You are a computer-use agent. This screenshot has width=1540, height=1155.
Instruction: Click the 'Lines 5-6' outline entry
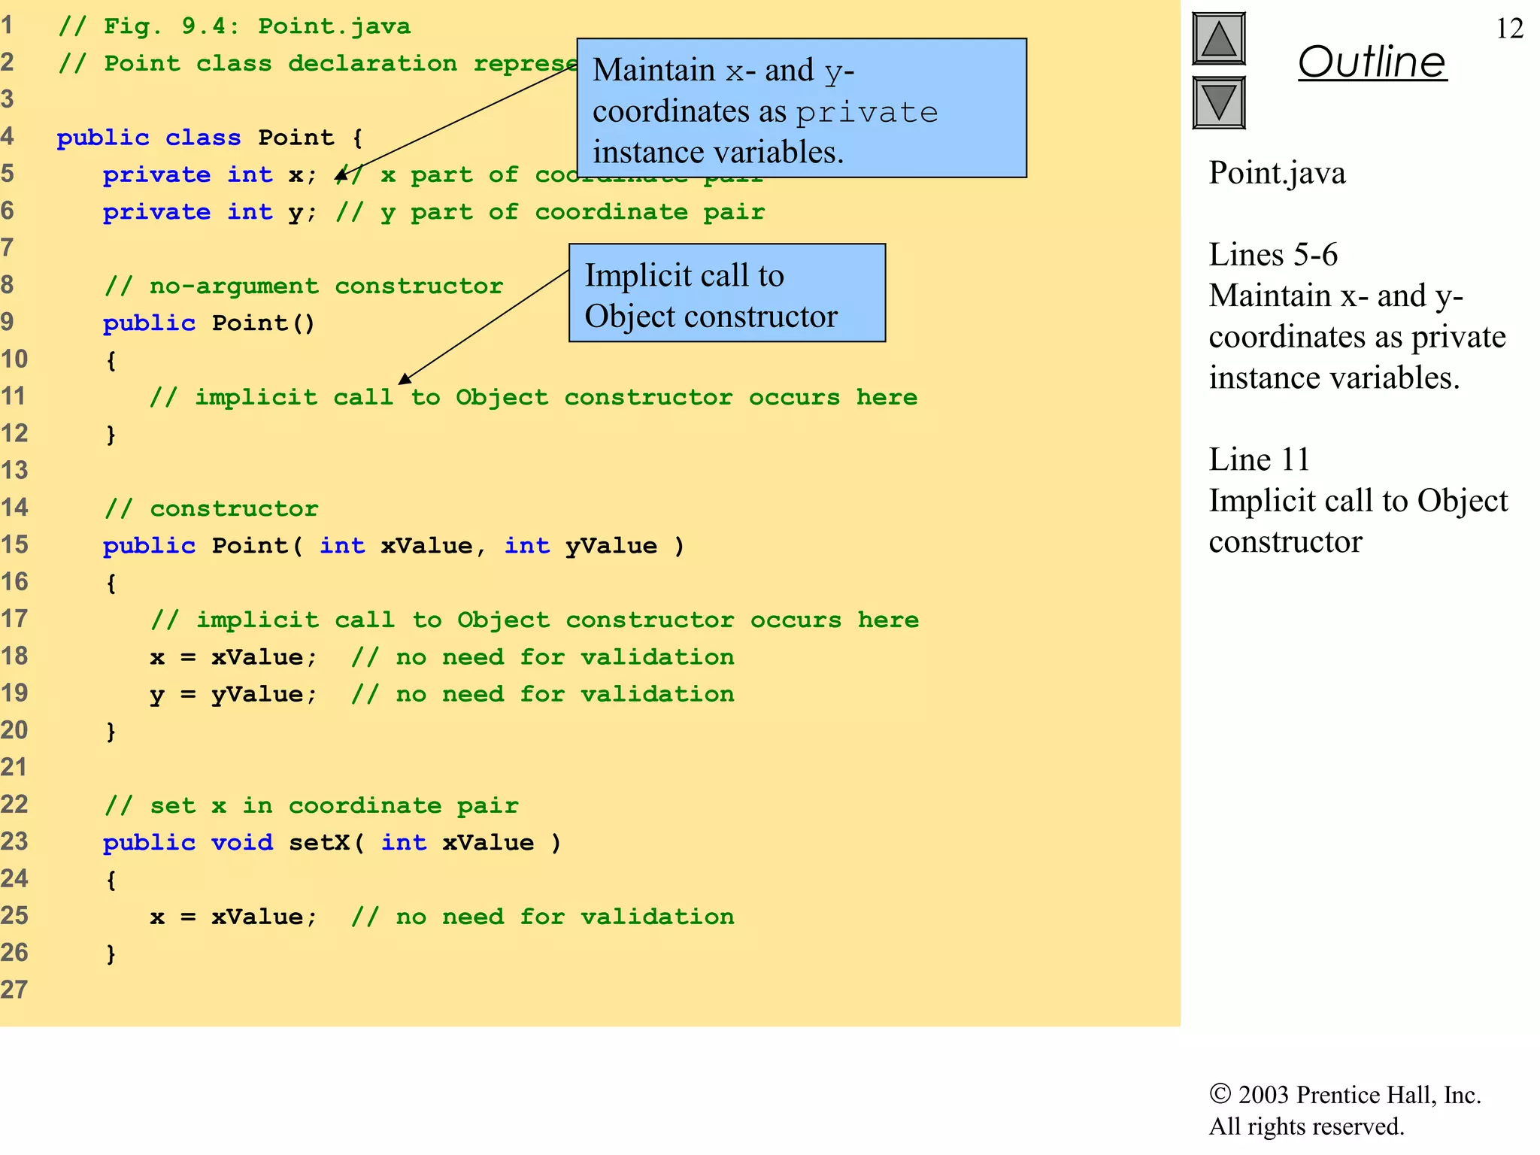(x=1272, y=255)
